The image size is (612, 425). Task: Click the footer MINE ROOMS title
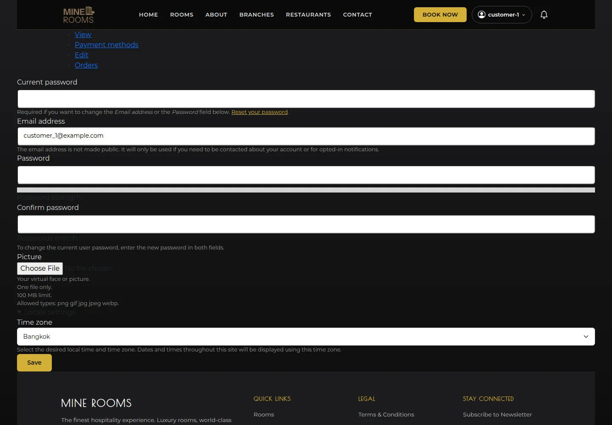coord(96,403)
